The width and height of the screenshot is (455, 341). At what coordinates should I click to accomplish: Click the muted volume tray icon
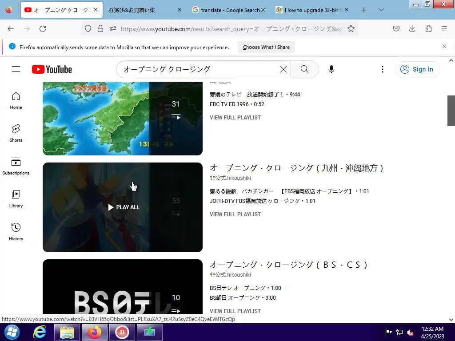pyautogui.click(x=410, y=332)
